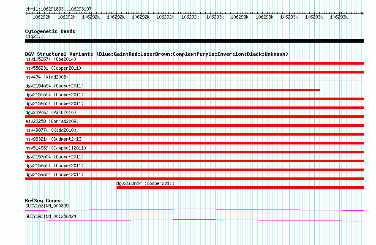Viewport: 376px width, 245px height.
Task: Click the DGV Structural Variants track title
Action: tap(156, 54)
